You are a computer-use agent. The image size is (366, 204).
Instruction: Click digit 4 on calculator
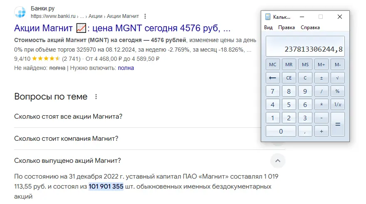pyautogui.click(x=273, y=104)
